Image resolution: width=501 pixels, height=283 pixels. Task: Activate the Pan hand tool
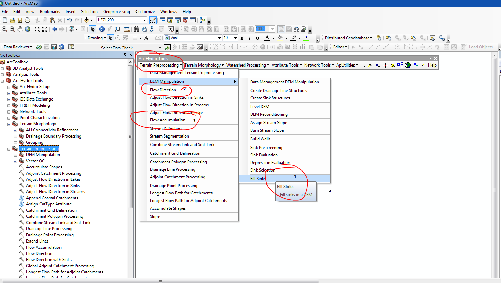pos(20,29)
